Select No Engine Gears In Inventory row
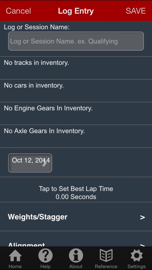 point(76,113)
